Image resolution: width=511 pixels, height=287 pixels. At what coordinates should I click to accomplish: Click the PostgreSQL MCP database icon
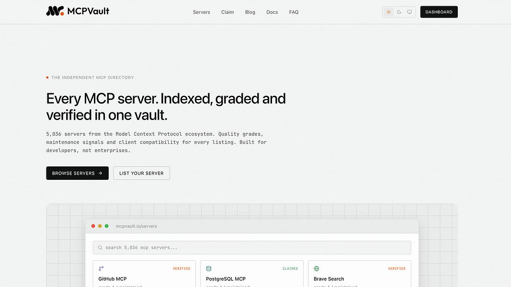coord(209,268)
